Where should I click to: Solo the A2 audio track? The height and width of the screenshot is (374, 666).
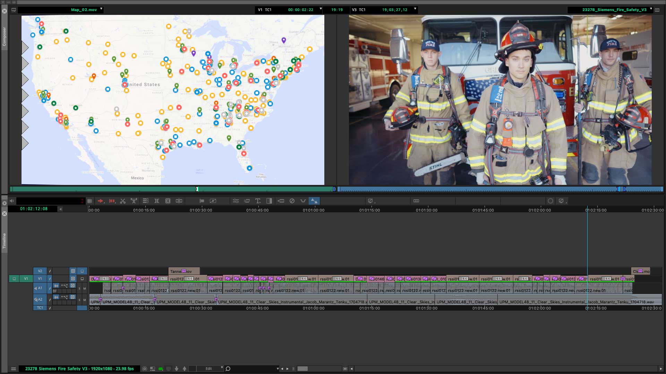click(79, 300)
